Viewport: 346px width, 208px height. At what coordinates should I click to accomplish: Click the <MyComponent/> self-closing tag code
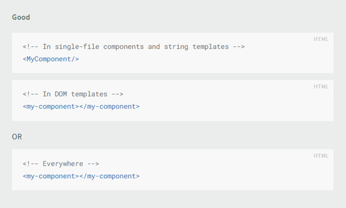point(51,59)
